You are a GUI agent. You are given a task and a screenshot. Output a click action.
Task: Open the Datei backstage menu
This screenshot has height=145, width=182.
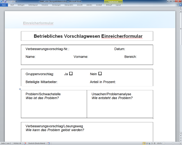pos(4,5)
